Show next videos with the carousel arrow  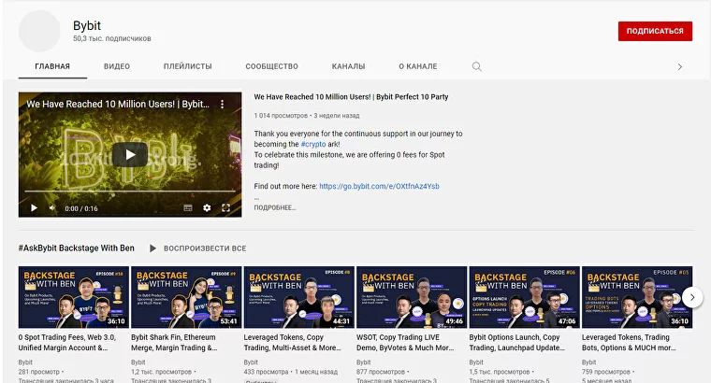click(x=691, y=297)
